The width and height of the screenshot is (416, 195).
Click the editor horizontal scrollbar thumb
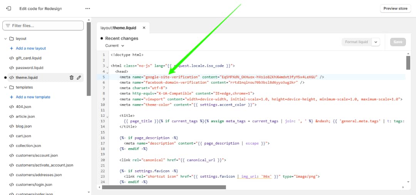tap(164, 187)
